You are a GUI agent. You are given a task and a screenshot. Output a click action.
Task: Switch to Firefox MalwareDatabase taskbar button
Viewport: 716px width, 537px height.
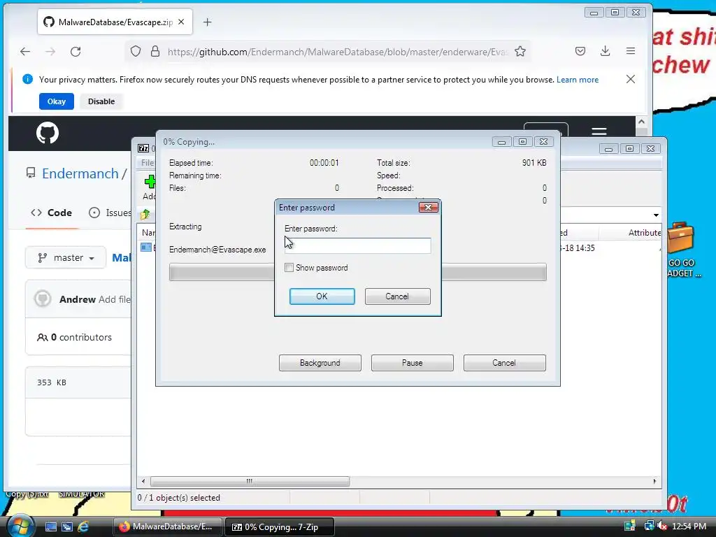[167, 527]
